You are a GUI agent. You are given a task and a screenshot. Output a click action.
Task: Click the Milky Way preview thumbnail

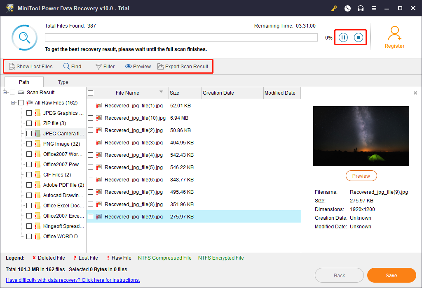click(x=361, y=136)
